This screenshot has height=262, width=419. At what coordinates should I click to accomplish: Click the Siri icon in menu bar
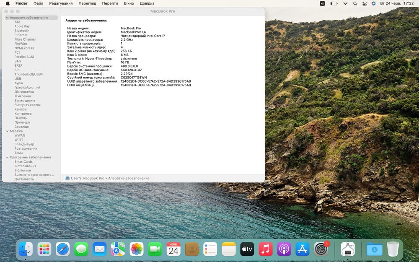(x=374, y=3)
